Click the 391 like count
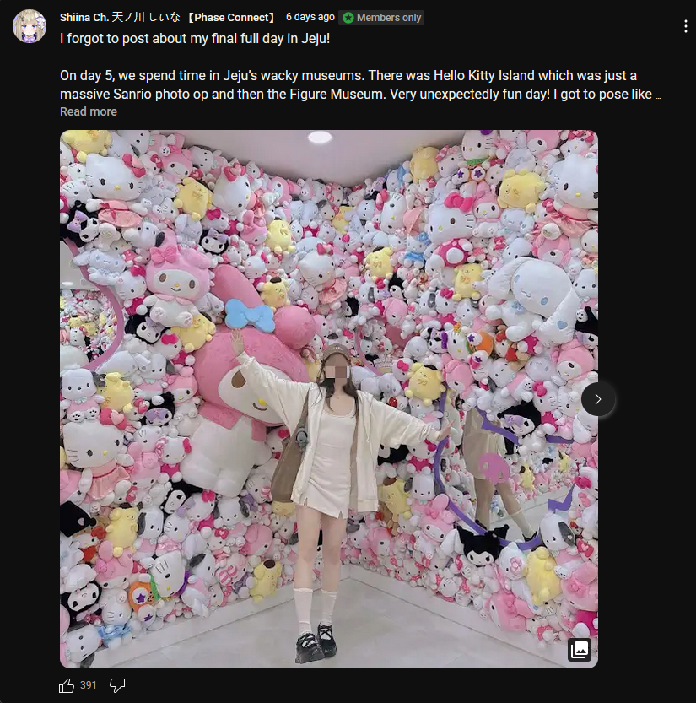 (x=89, y=685)
